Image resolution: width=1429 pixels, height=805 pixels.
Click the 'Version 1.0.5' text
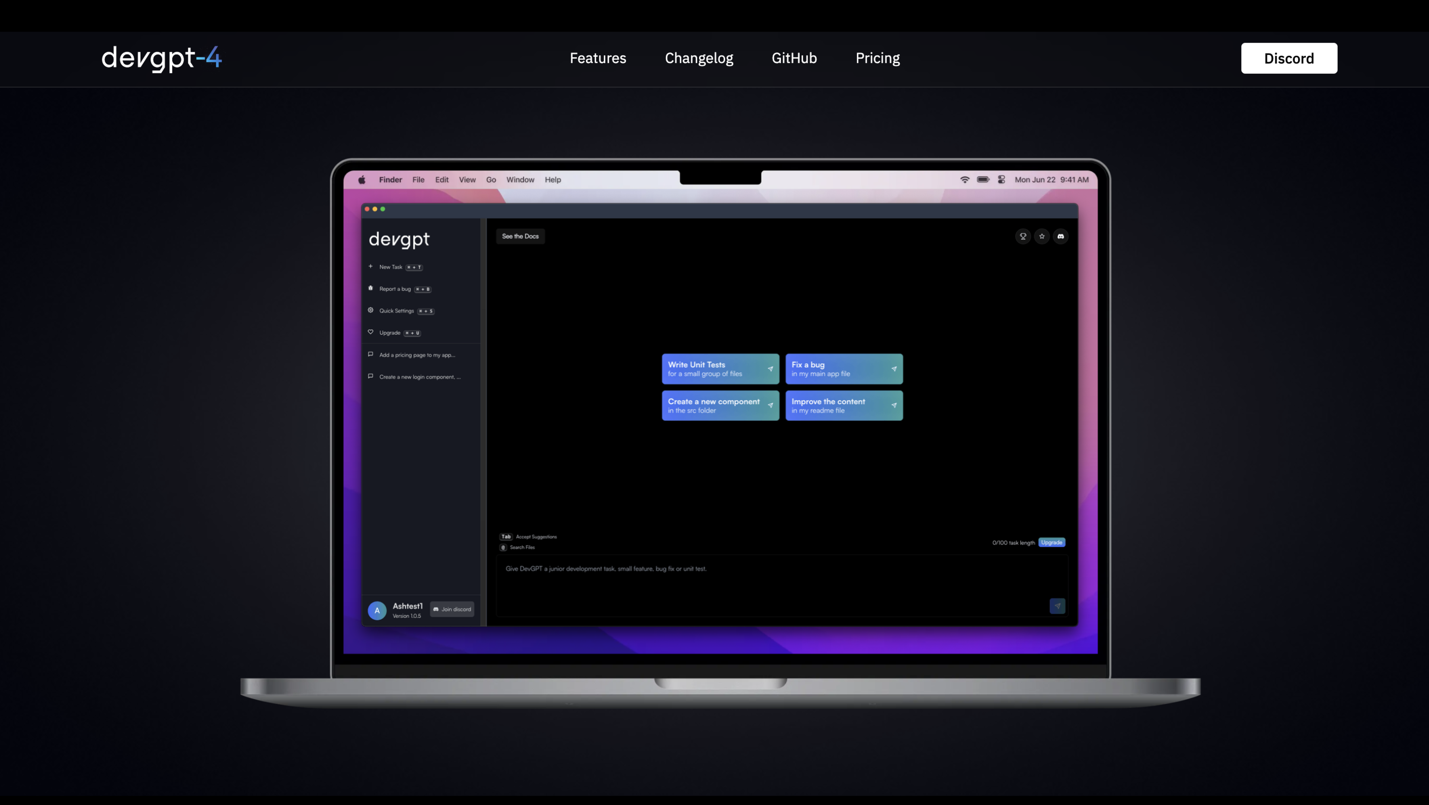[407, 616]
